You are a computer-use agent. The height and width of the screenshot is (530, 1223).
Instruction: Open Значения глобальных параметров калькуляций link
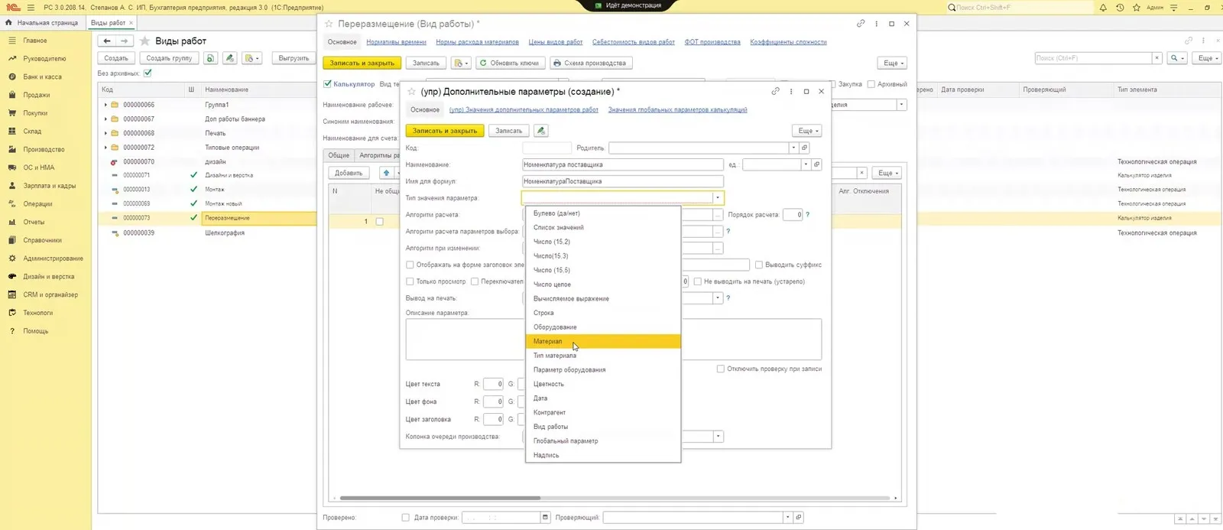678,110
